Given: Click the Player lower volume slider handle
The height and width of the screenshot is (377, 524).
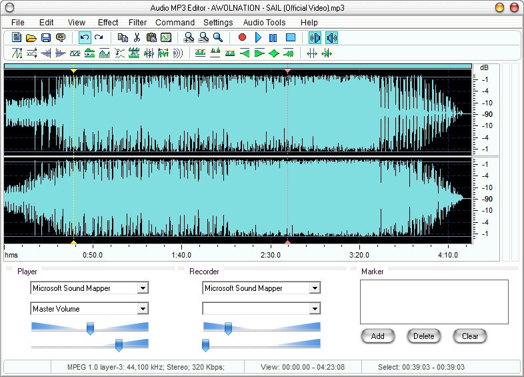Looking at the screenshot, I should click(119, 345).
